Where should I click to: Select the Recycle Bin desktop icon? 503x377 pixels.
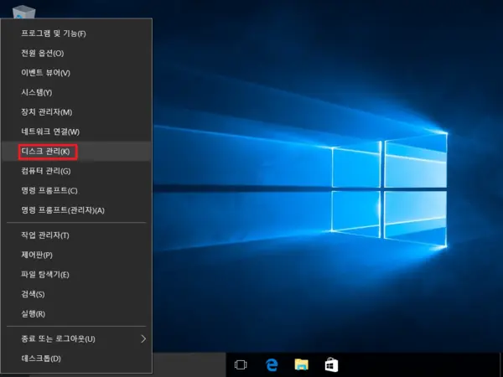[x=23, y=12]
